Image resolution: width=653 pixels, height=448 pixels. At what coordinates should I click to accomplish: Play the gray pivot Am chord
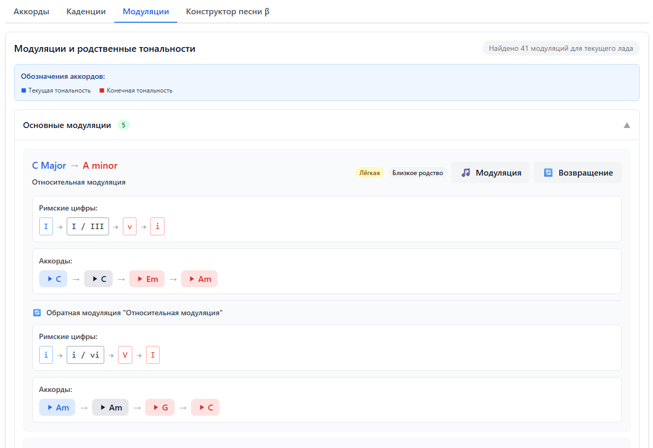click(110, 407)
